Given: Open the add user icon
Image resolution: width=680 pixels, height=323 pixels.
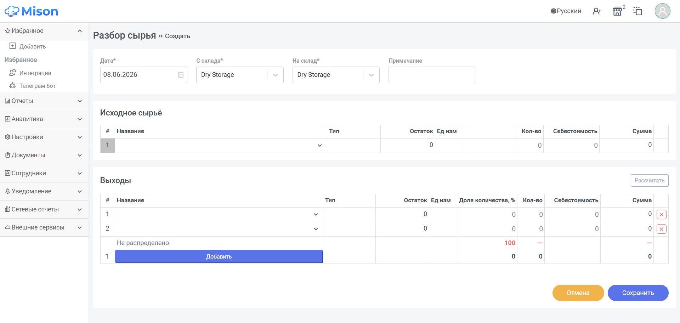Looking at the screenshot, I should pos(597,11).
